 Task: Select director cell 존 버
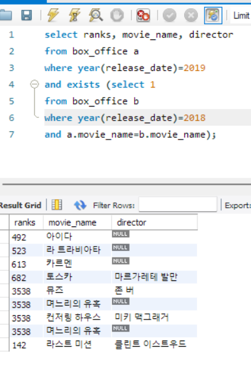pos(154,290)
